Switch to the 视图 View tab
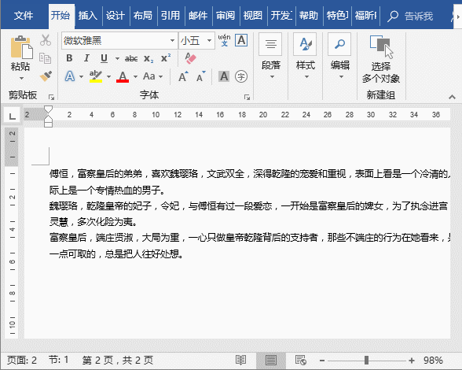The width and height of the screenshot is (462, 370). pos(253,16)
